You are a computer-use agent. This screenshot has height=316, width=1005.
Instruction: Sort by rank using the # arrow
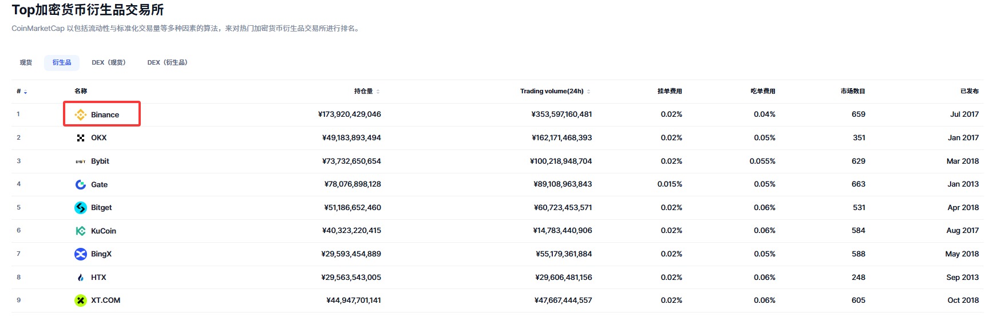tap(25, 92)
